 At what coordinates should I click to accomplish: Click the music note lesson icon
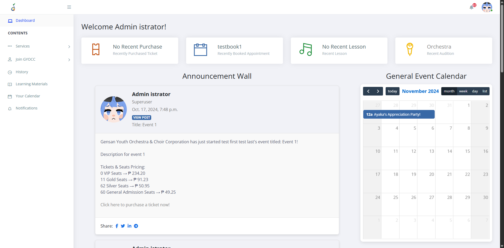pos(306,50)
